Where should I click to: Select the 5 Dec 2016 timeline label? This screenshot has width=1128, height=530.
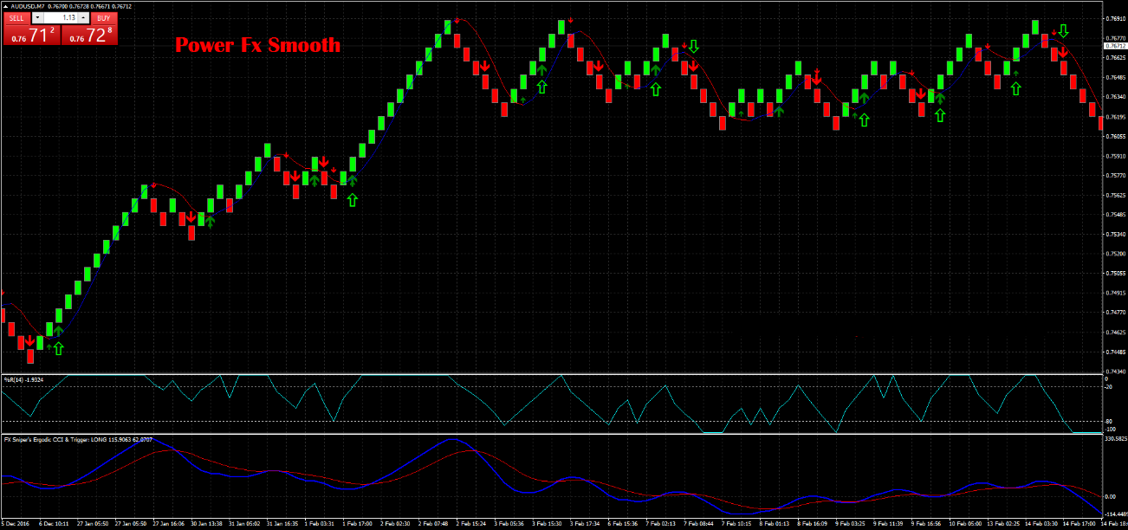point(14,523)
